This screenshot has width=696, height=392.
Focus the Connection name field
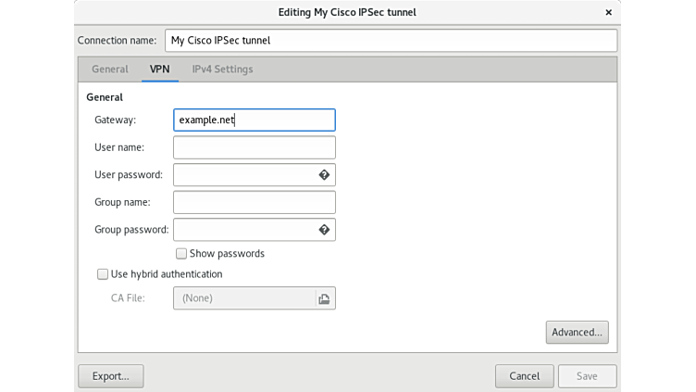pos(390,41)
